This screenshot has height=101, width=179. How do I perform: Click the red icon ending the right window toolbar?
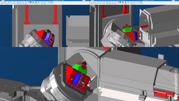pyautogui.click(x=141, y=2)
